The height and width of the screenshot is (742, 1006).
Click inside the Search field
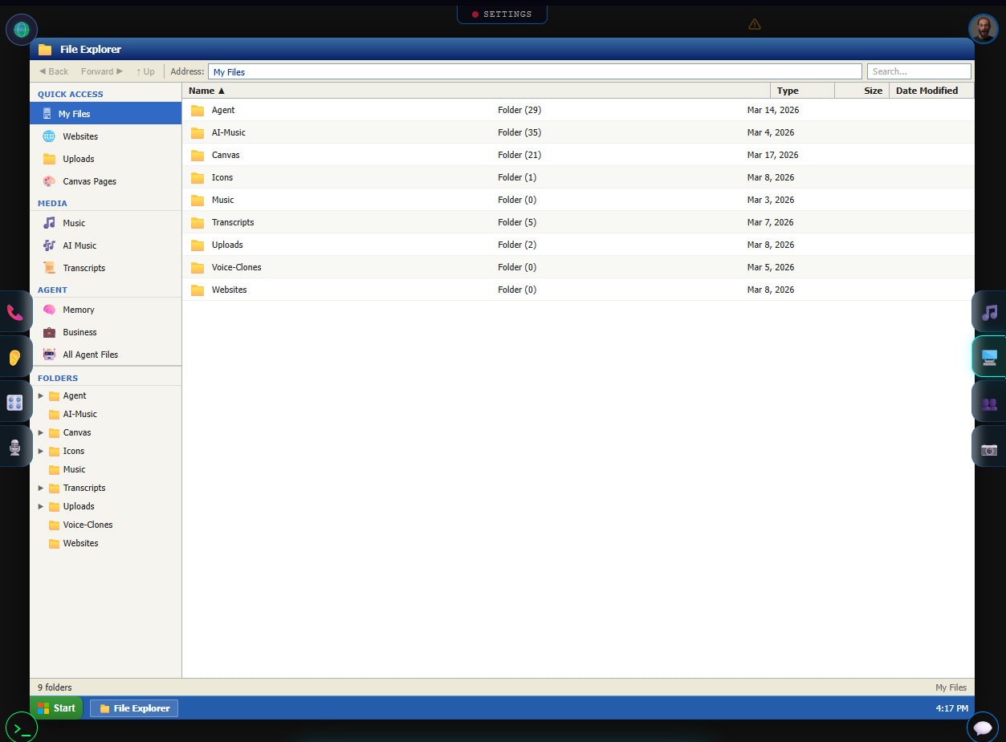[x=918, y=71]
